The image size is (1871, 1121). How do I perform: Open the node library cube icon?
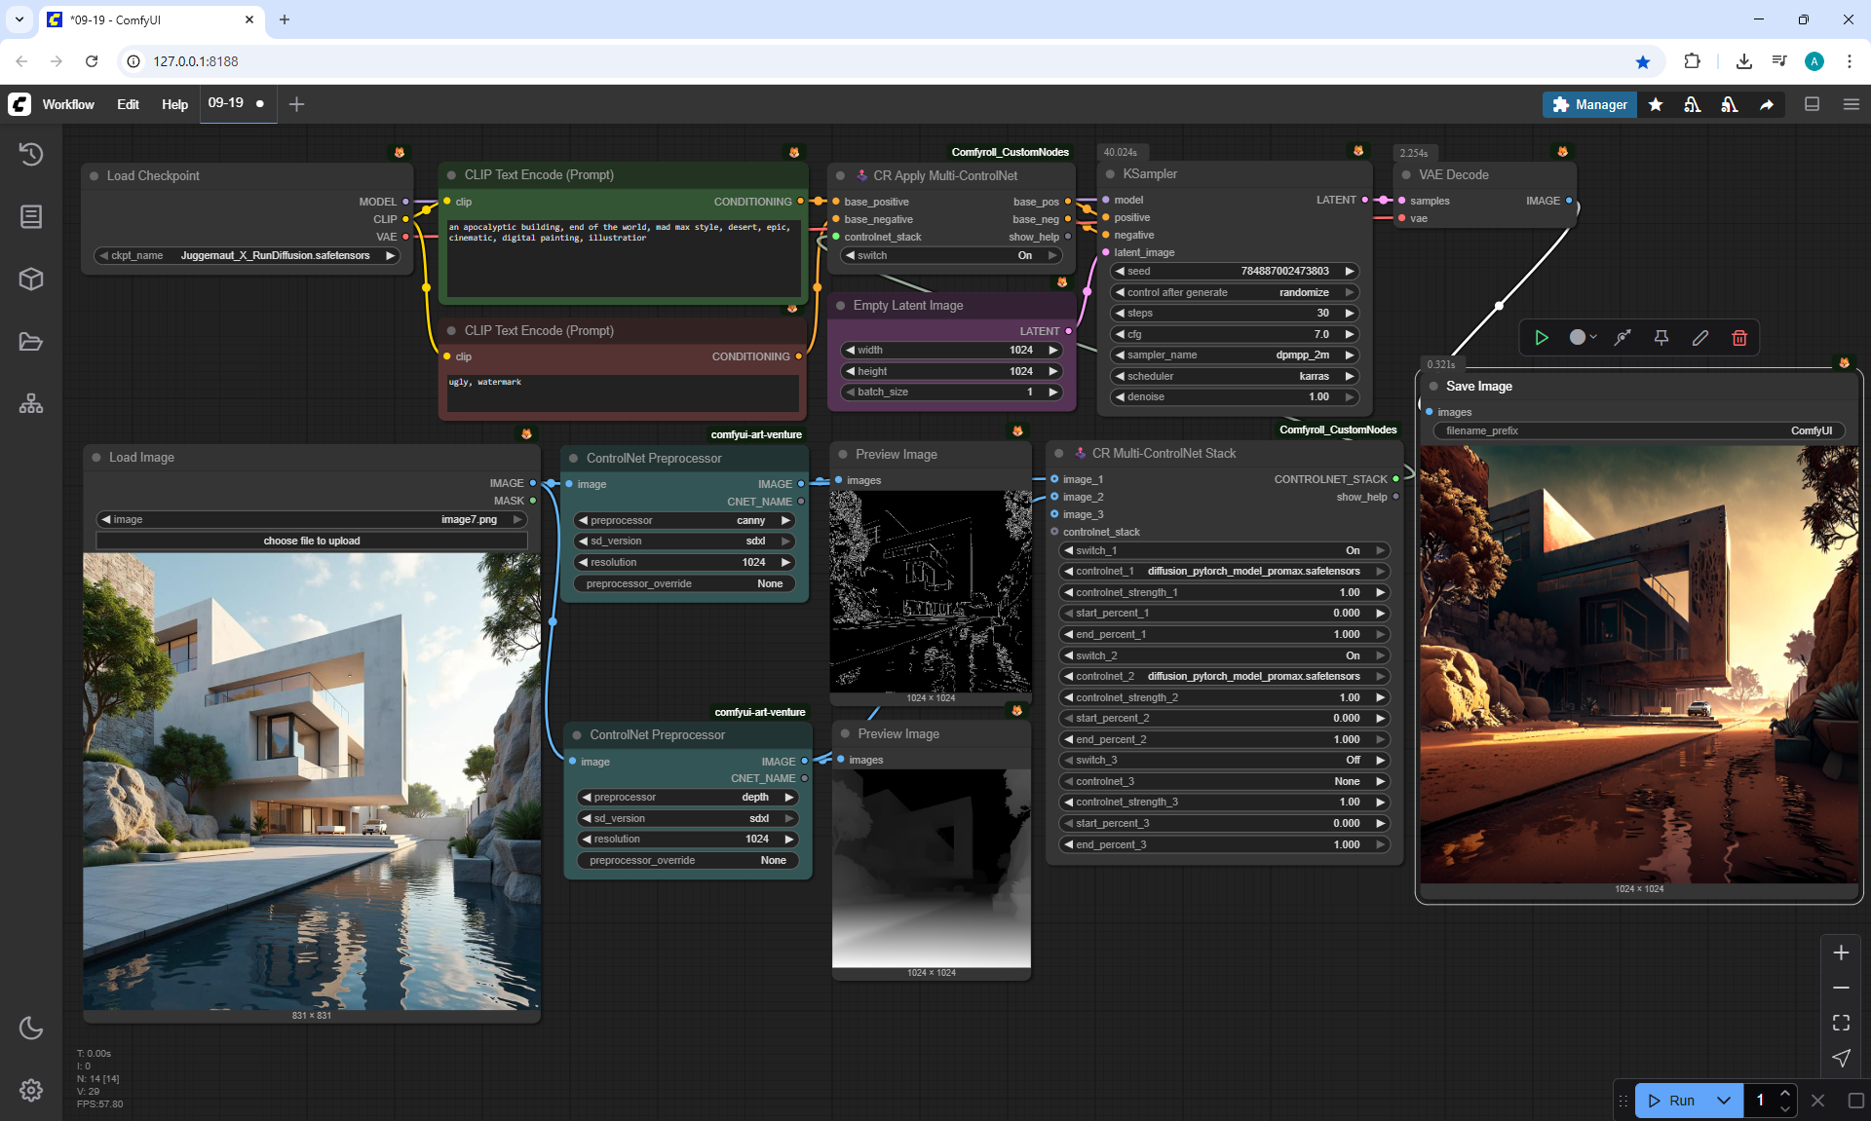tap(31, 280)
